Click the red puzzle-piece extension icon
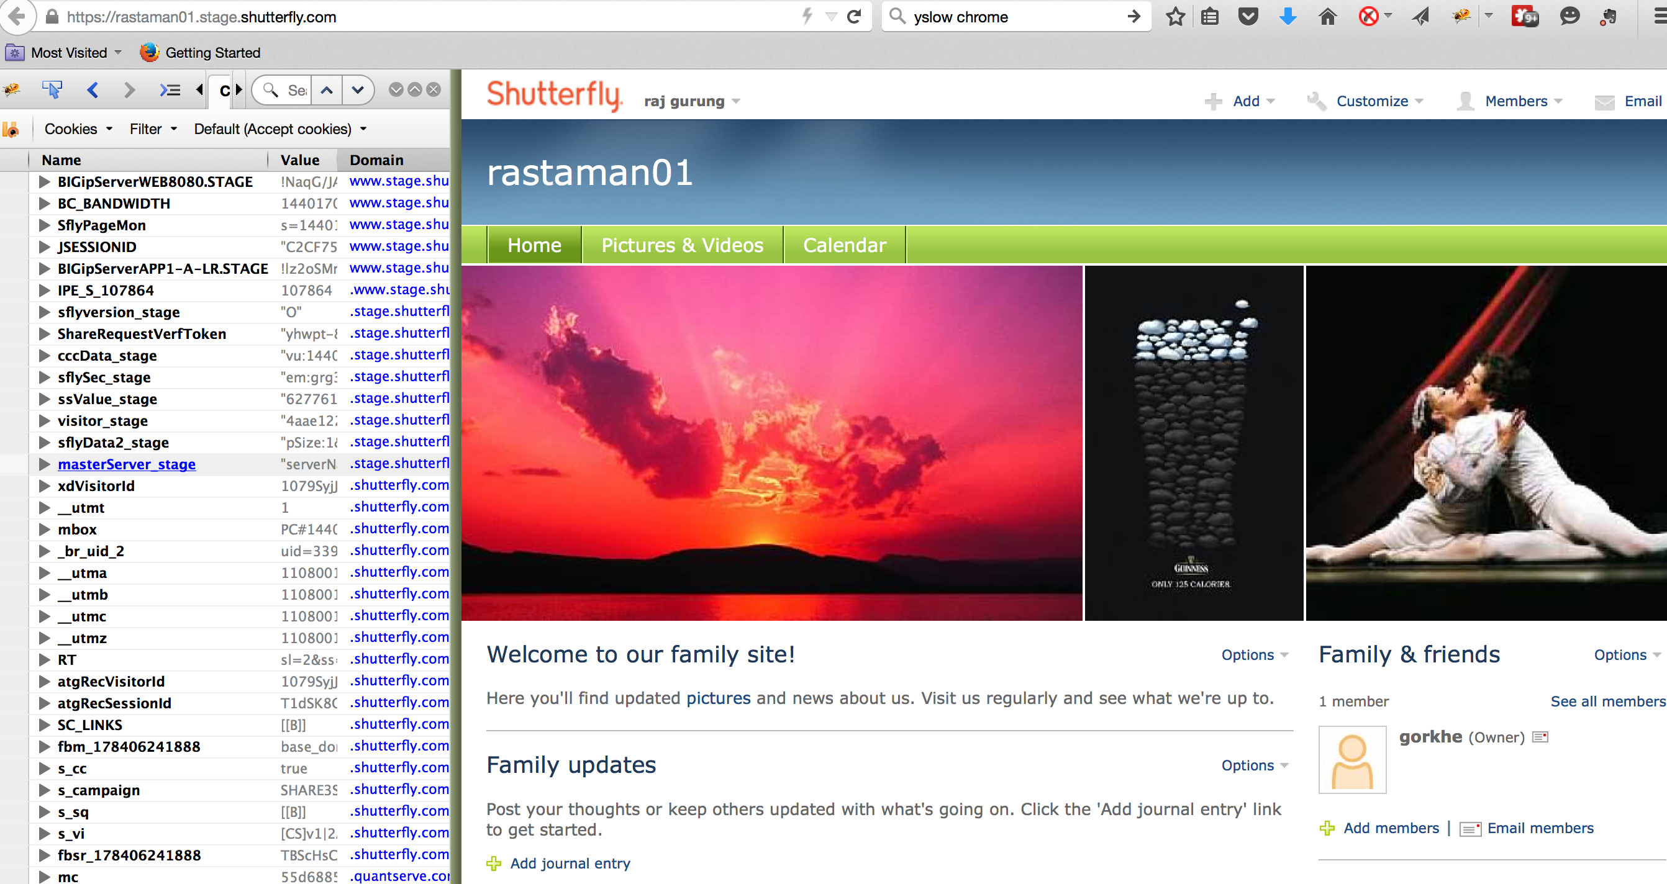Screen dimensions: 1667x884 click(1524, 17)
